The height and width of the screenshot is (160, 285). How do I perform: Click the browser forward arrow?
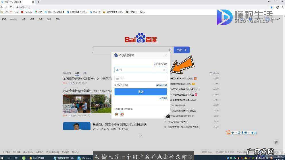pyautogui.click(x=6, y=7)
